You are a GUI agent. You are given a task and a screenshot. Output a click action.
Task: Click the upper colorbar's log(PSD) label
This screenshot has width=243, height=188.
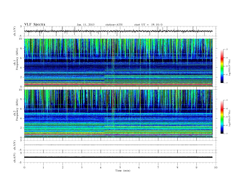coord(230,67)
